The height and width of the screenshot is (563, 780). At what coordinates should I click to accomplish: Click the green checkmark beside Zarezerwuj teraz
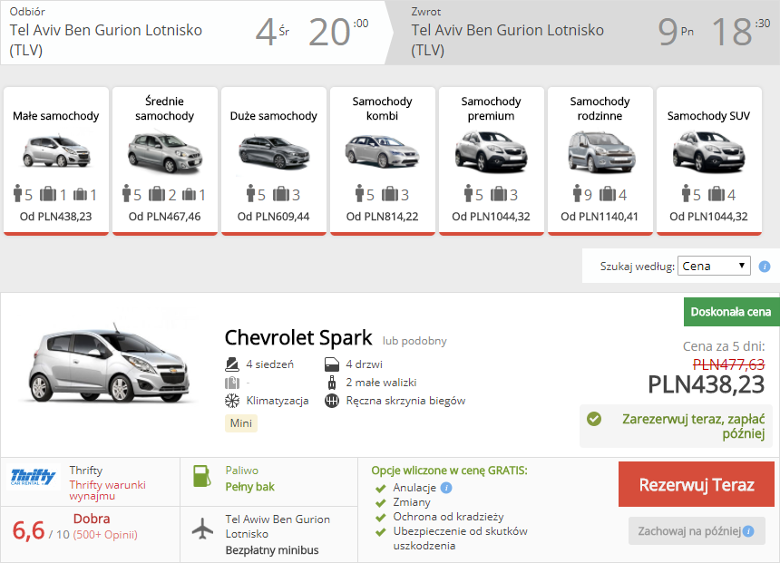(x=594, y=419)
